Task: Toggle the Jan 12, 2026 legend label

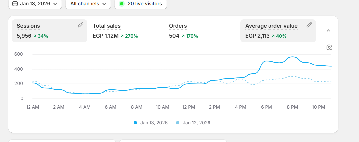Action: [196, 123]
